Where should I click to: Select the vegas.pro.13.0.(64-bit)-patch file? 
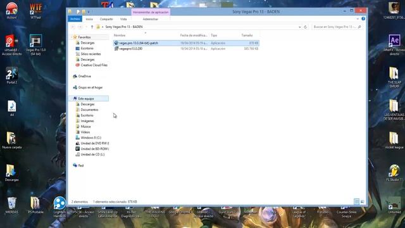click(186, 43)
